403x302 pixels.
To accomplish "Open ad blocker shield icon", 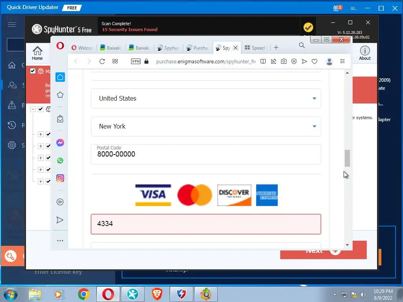I will 294,61.
